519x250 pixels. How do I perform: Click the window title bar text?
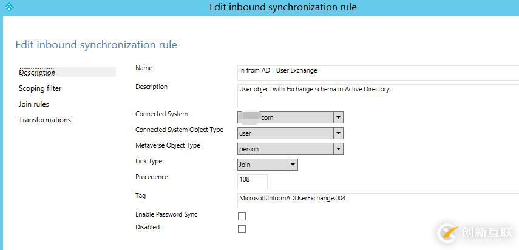point(283,7)
